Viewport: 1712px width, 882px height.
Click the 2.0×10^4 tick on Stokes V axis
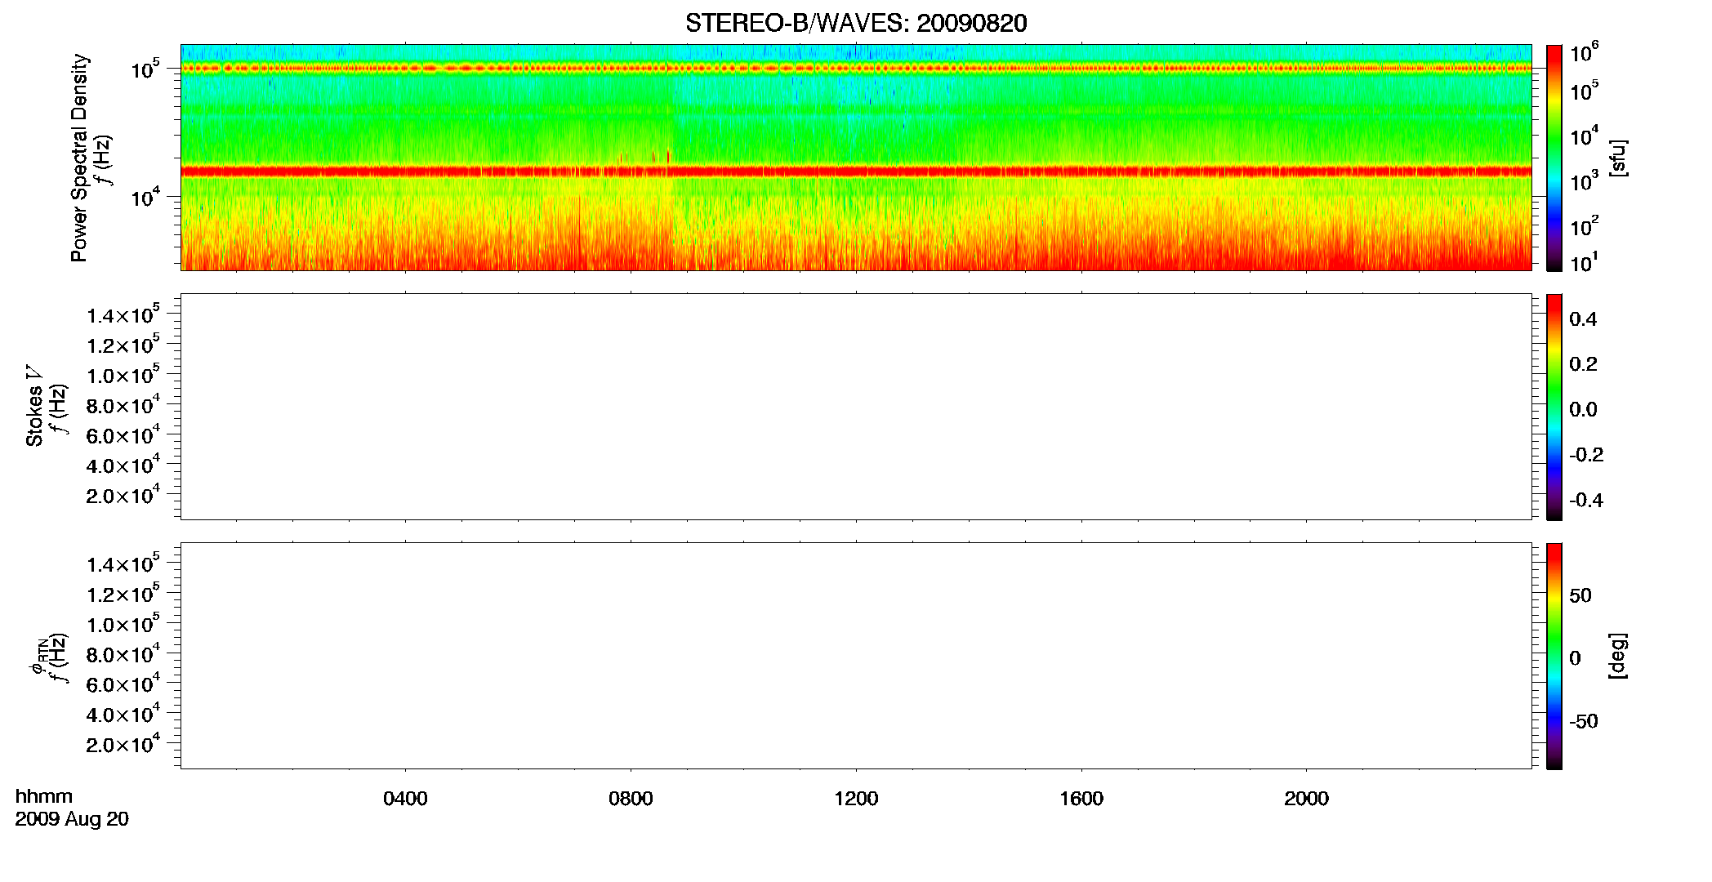(x=123, y=494)
